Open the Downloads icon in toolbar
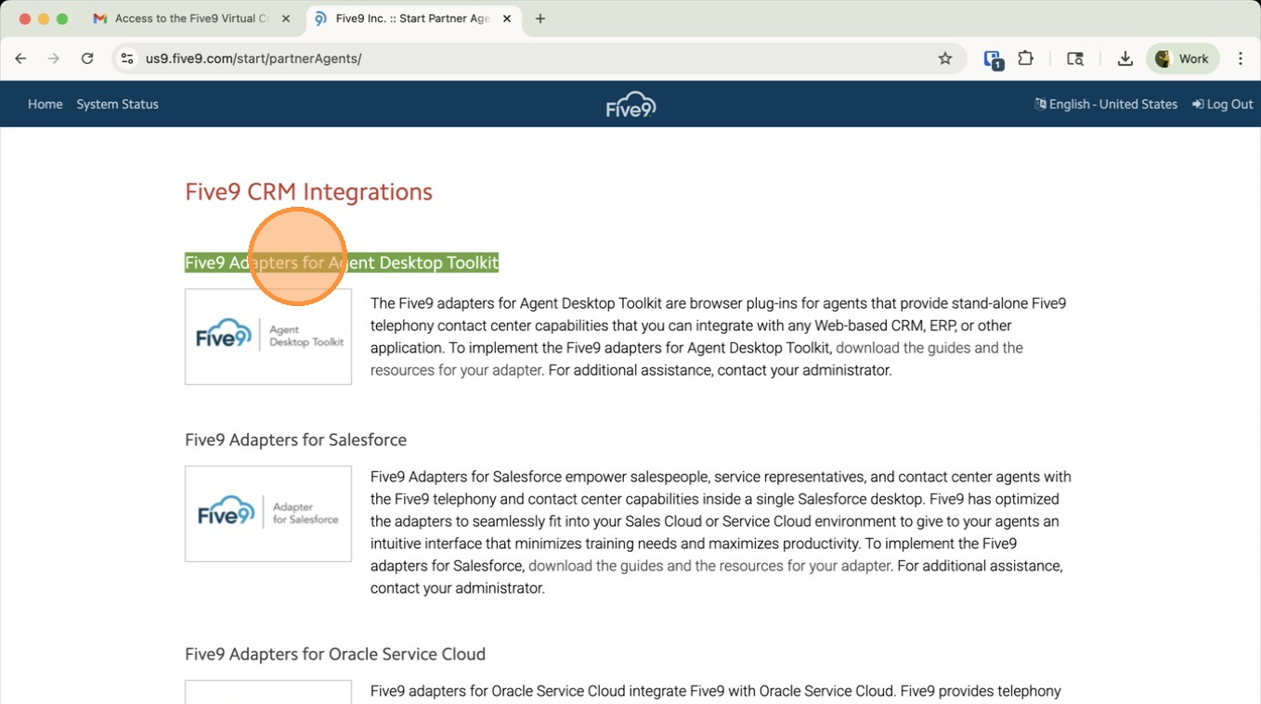This screenshot has height=704, width=1261. (1124, 58)
